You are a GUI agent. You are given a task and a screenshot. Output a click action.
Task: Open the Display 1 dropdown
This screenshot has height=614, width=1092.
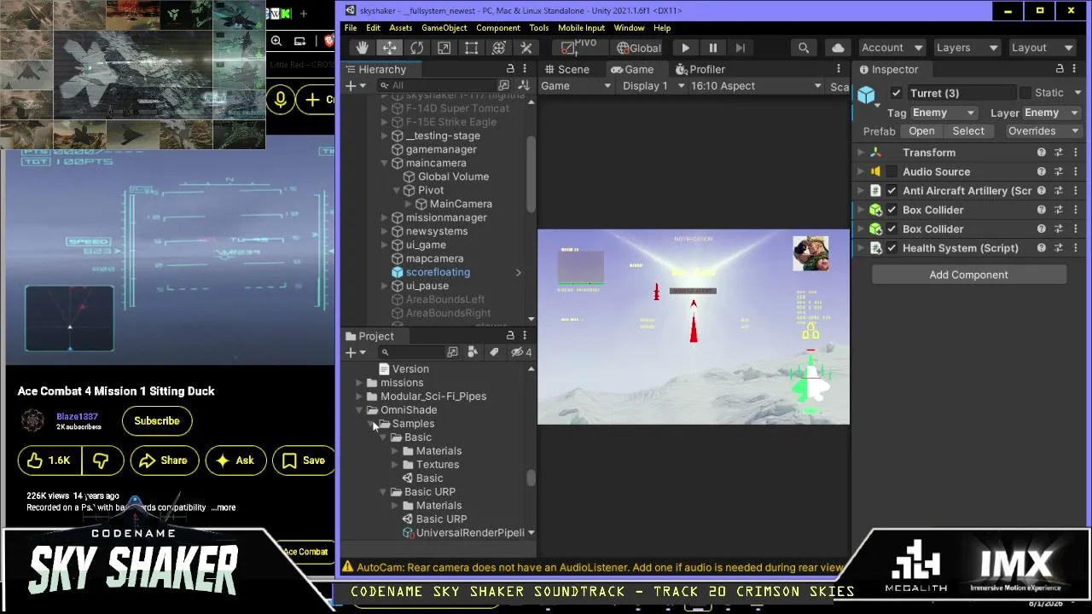tap(653, 86)
